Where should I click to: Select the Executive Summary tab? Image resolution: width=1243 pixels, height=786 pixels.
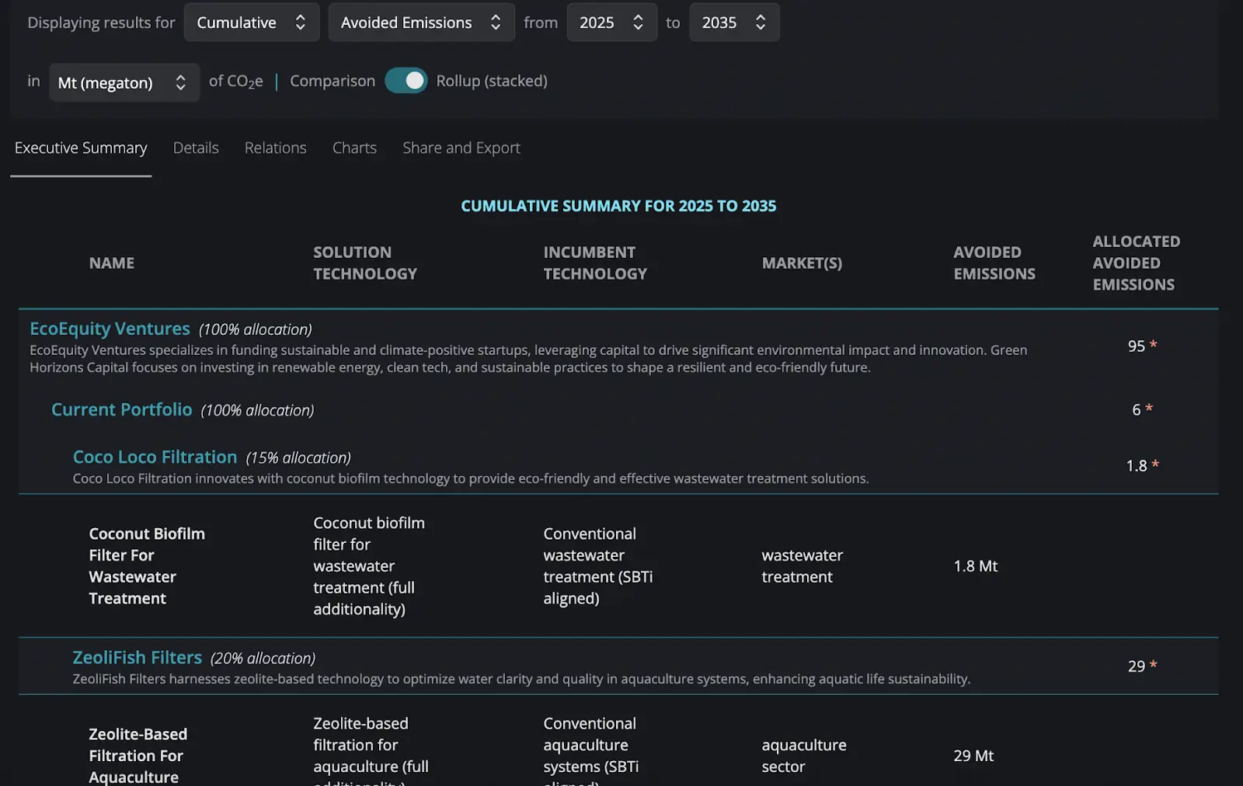81,148
